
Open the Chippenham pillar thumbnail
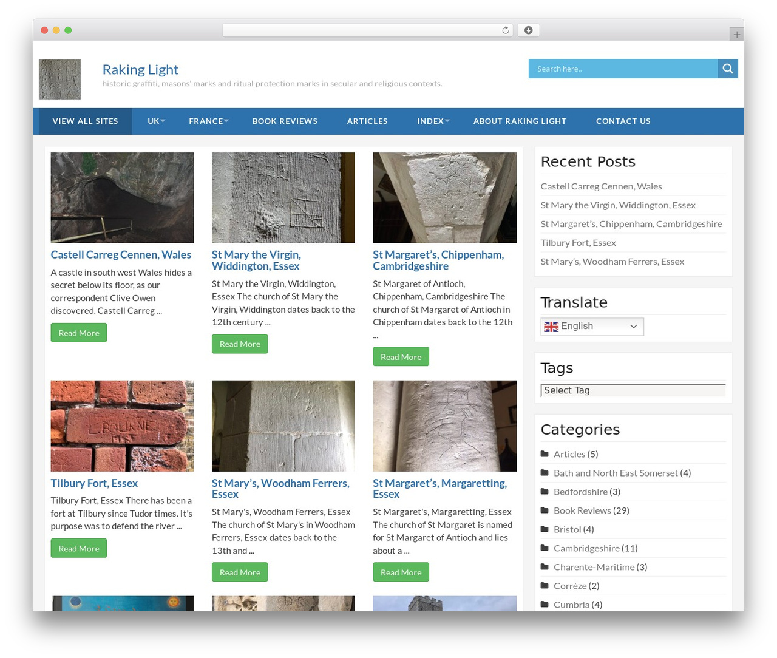[x=444, y=198]
